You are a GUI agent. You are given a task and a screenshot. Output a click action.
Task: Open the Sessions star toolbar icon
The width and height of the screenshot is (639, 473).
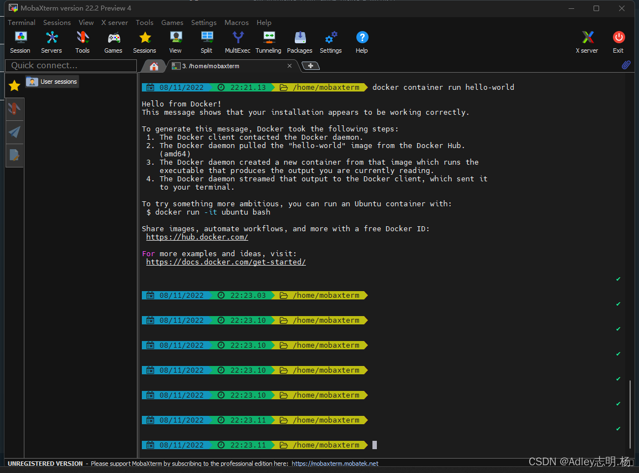click(145, 42)
